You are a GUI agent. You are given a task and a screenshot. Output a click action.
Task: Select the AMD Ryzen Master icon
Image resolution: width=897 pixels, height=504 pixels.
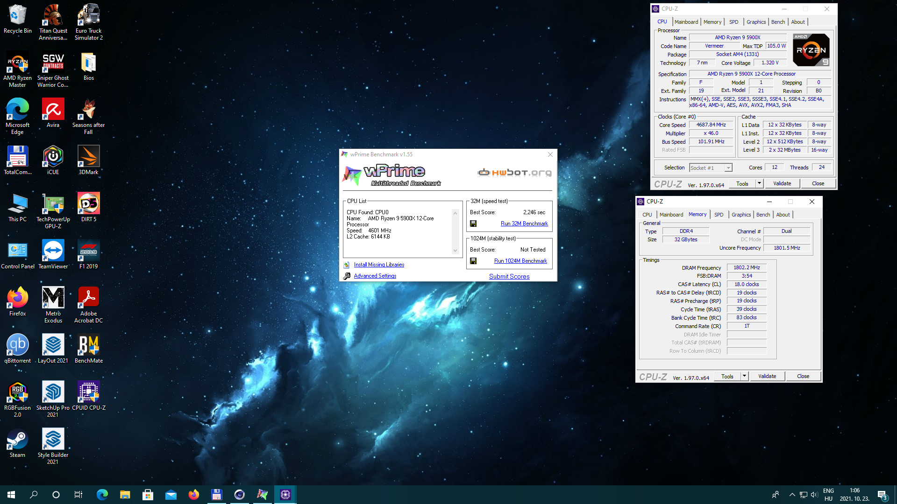17,70
